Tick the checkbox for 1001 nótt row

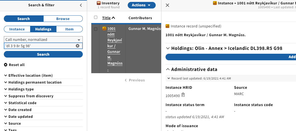pos(96,29)
